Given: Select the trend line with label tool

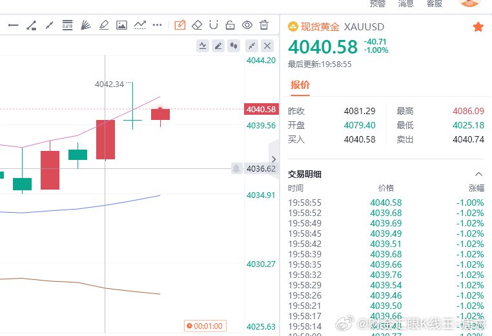Looking at the screenshot, I should pyautogui.click(x=32, y=25).
